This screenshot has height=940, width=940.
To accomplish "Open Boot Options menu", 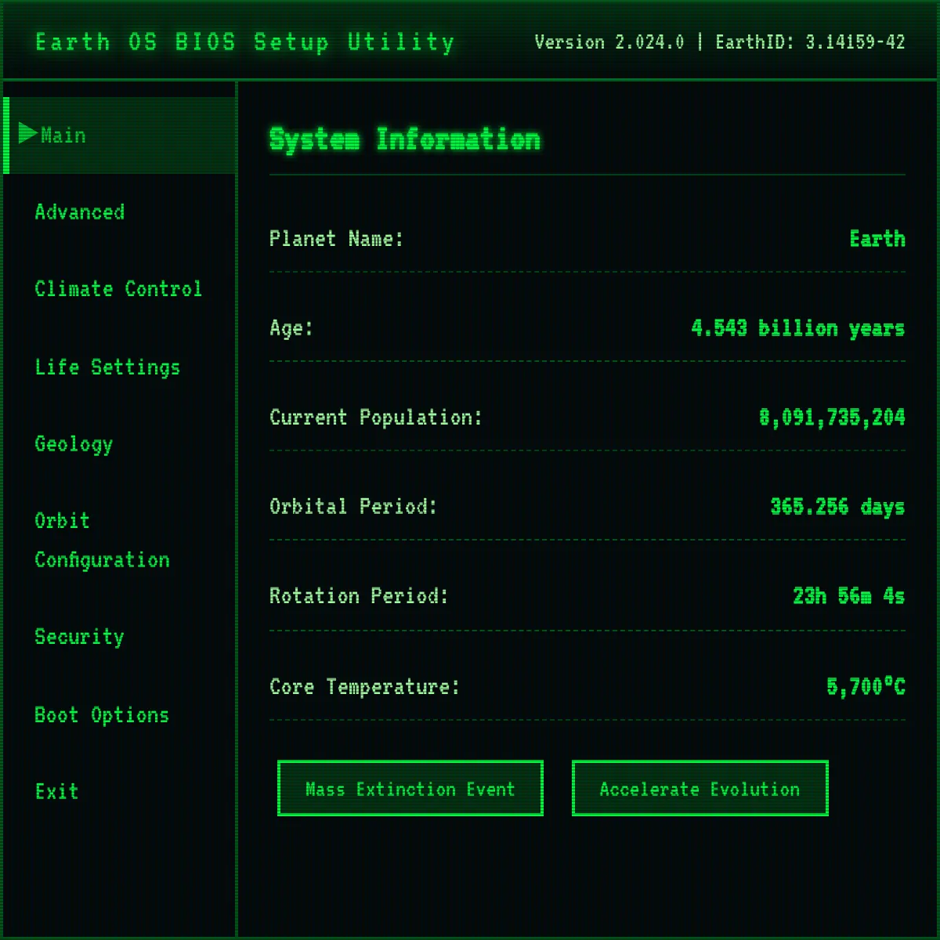I will tap(120, 714).
